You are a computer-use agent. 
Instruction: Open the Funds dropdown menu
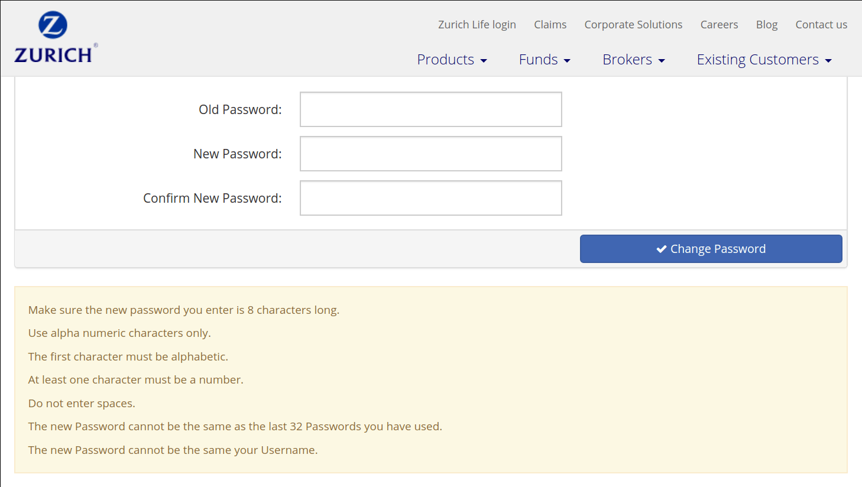click(544, 60)
